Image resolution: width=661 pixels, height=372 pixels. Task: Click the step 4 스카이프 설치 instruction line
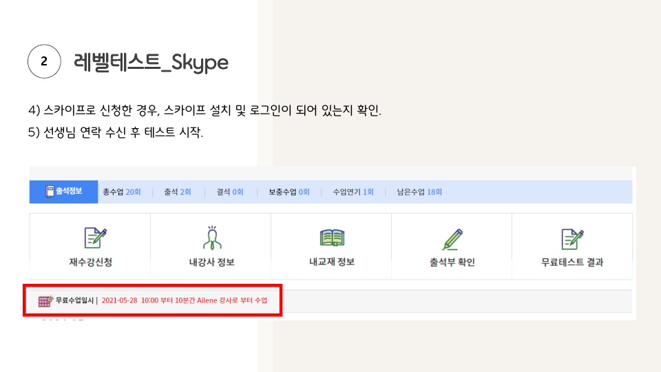pyautogui.click(x=204, y=110)
